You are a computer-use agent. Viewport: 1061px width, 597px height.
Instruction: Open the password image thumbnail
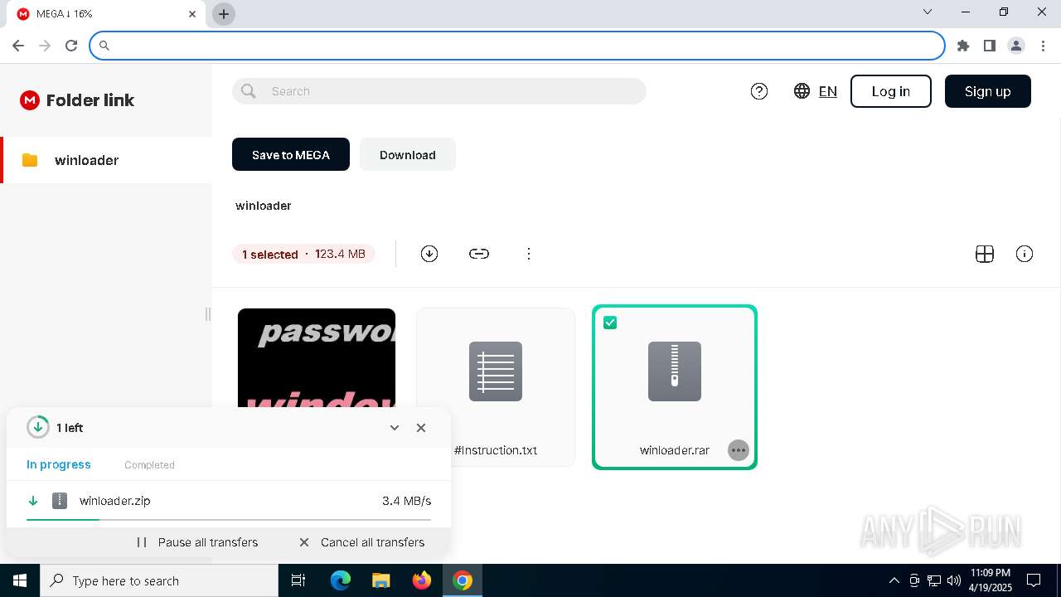317,358
